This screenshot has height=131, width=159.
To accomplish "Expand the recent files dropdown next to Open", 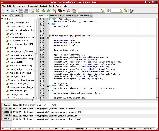I will point(16,11).
